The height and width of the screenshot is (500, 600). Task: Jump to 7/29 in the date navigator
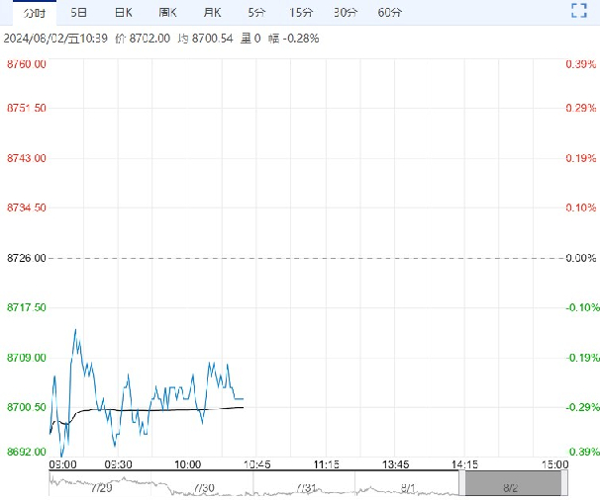pyautogui.click(x=100, y=487)
